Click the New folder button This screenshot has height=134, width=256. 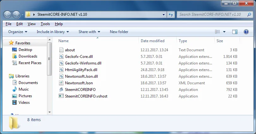119,32
